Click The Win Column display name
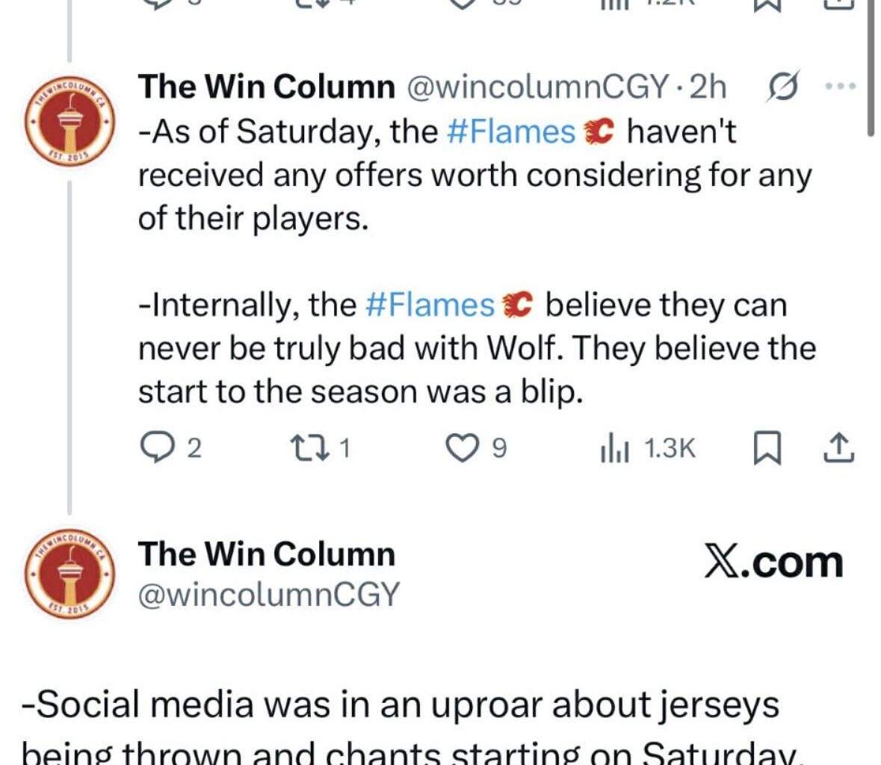The height and width of the screenshot is (765, 881). tap(265, 85)
